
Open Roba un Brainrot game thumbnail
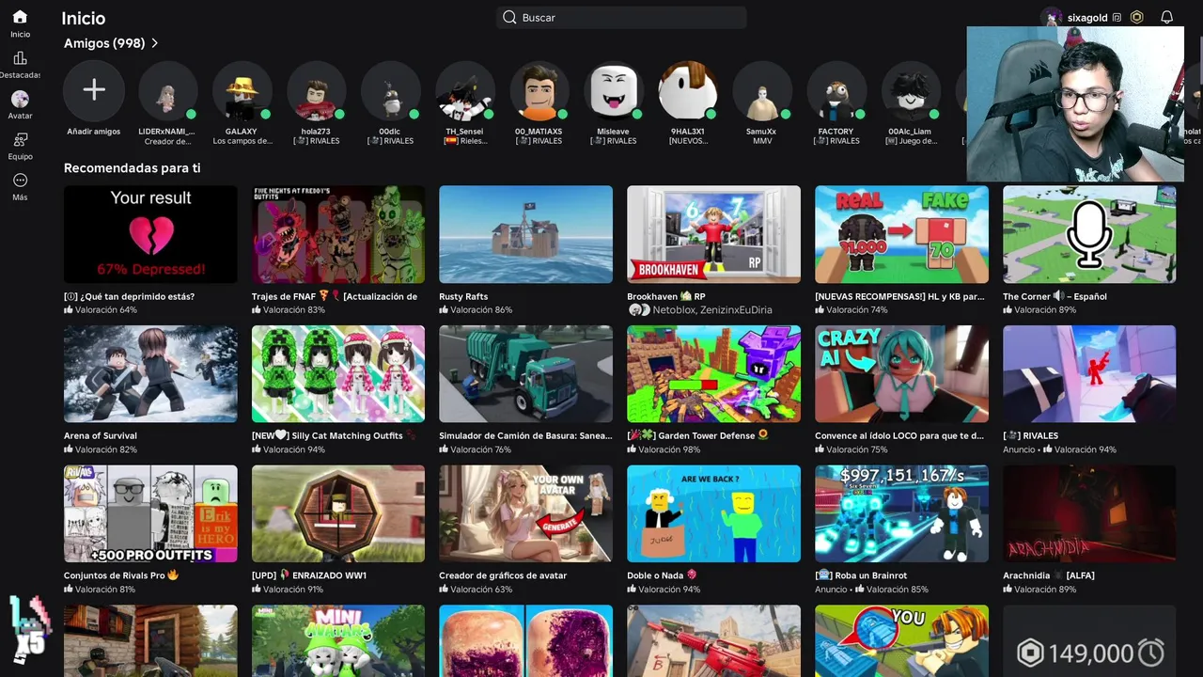coord(901,513)
